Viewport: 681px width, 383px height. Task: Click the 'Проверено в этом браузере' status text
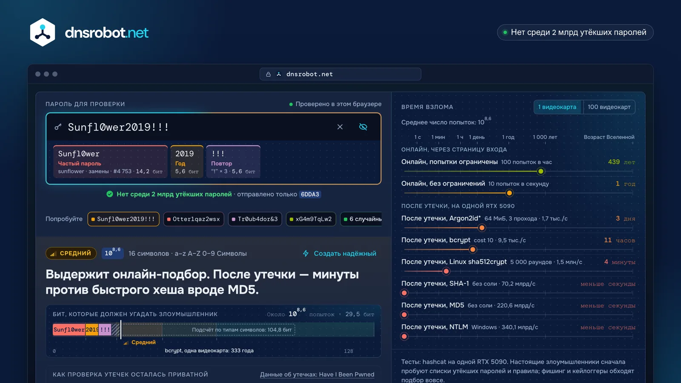[x=338, y=104]
